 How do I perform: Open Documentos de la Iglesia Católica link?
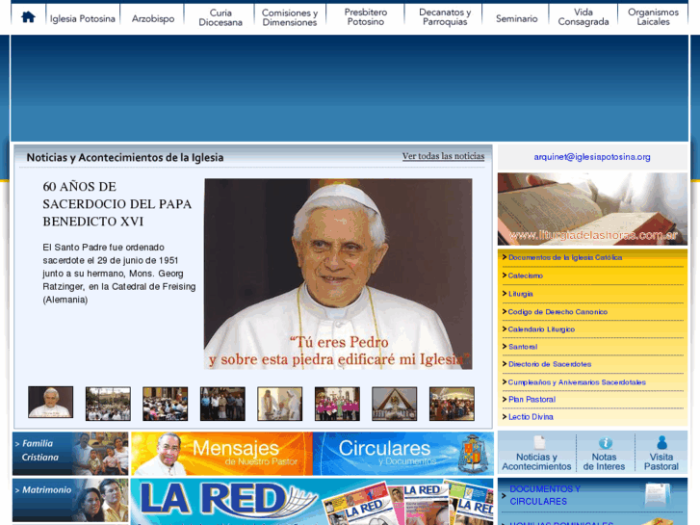565,257
